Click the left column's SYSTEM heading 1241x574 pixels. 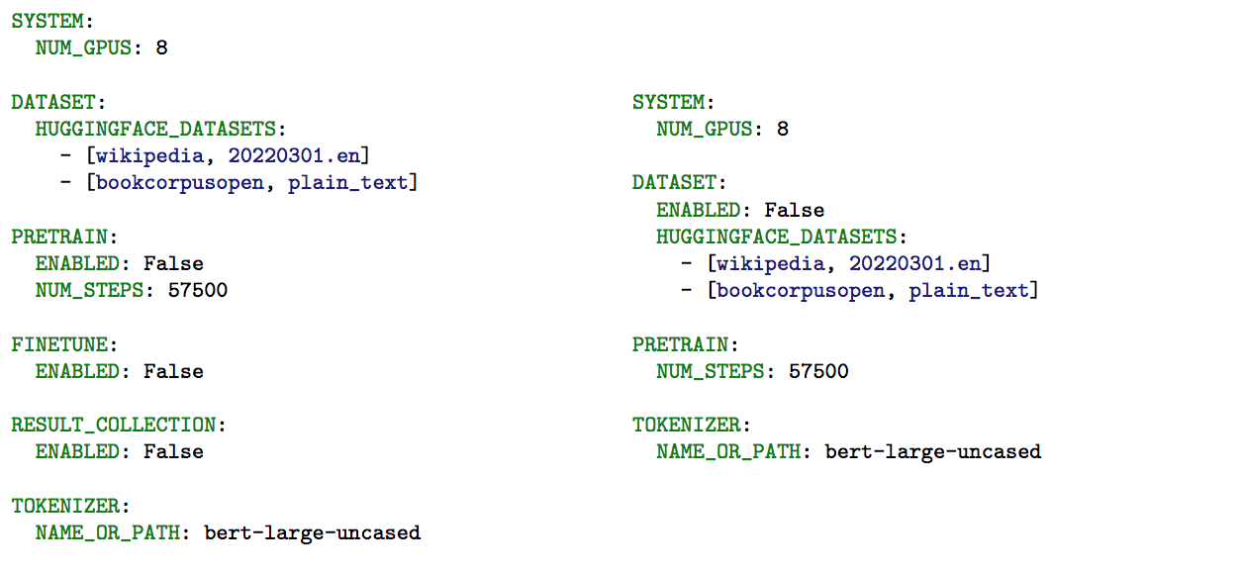(47, 21)
